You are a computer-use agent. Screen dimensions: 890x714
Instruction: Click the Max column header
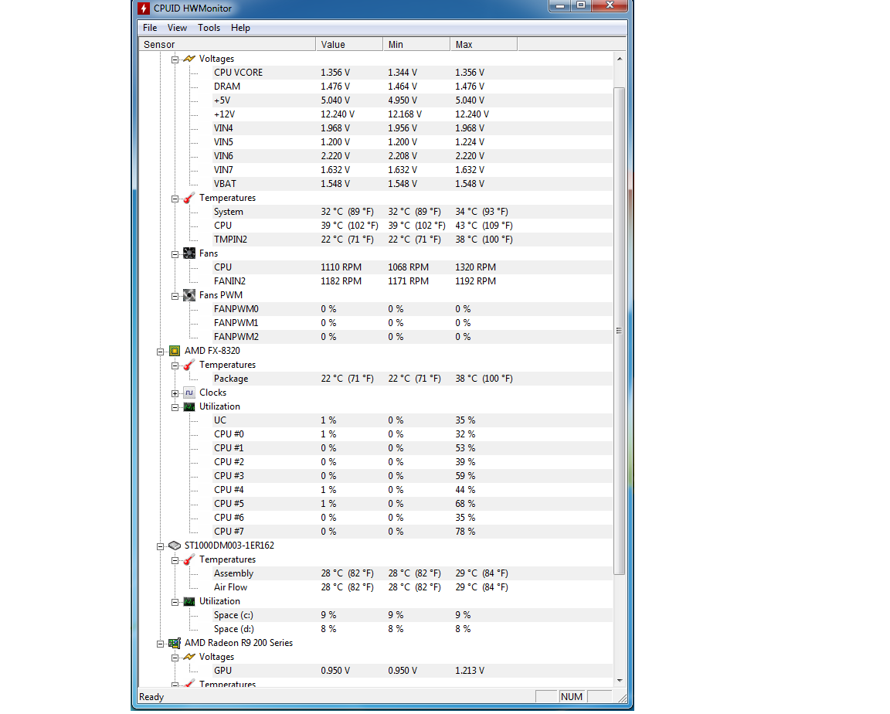[x=483, y=45]
